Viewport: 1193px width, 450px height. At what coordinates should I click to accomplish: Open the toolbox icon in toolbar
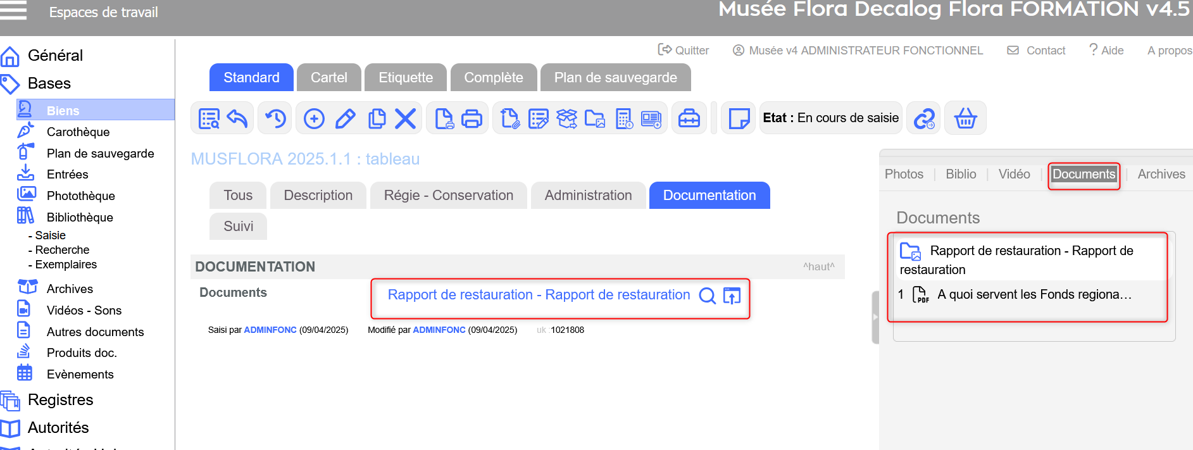[689, 118]
